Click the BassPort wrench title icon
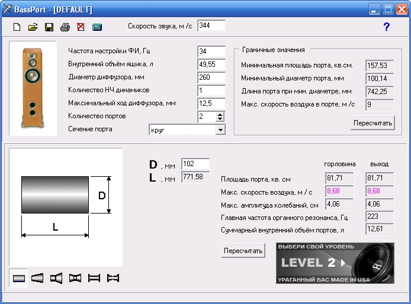This screenshot has height=304, width=411. click(x=7, y=9)
